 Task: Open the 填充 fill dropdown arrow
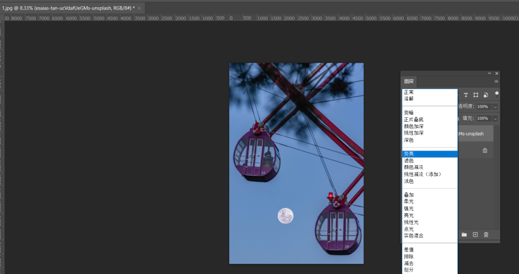pyautogui.click(x=495, y=118)
